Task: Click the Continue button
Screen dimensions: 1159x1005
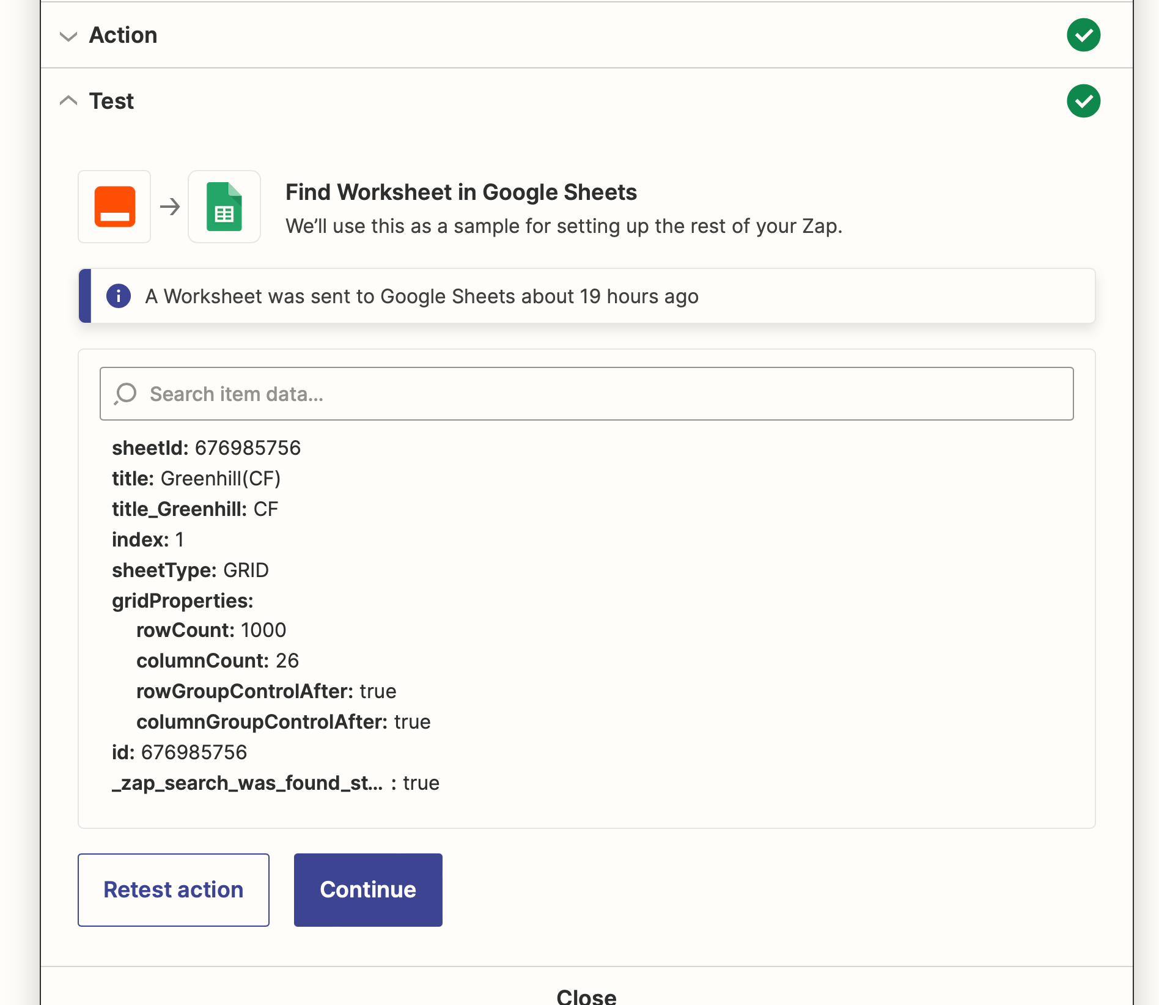Action: [368, 890]
